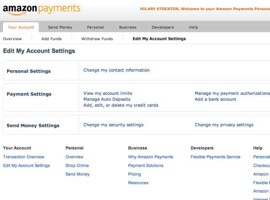Viewport: 270px width, 200px height.
Task: Open Add, edit, or delete my credit cards
Action: tap(121, 105)
